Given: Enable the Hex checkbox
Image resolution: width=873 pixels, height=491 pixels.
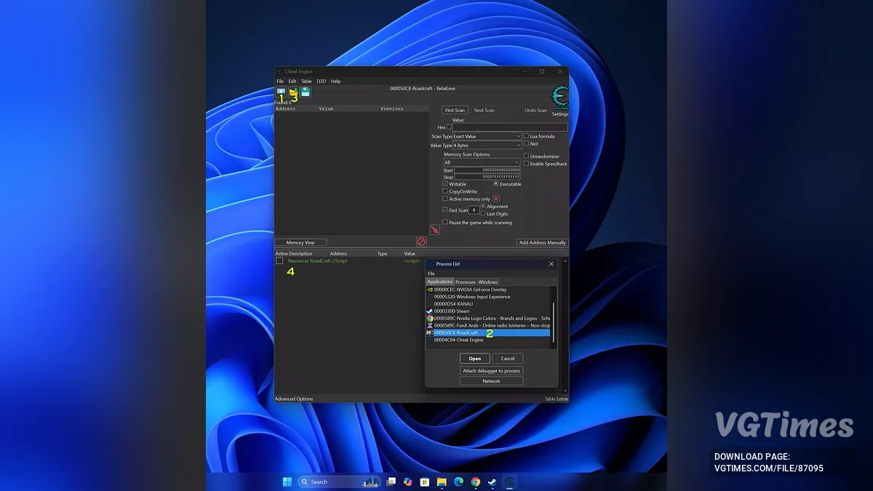Looking at the screenshot, I should (x=449, y=127).
